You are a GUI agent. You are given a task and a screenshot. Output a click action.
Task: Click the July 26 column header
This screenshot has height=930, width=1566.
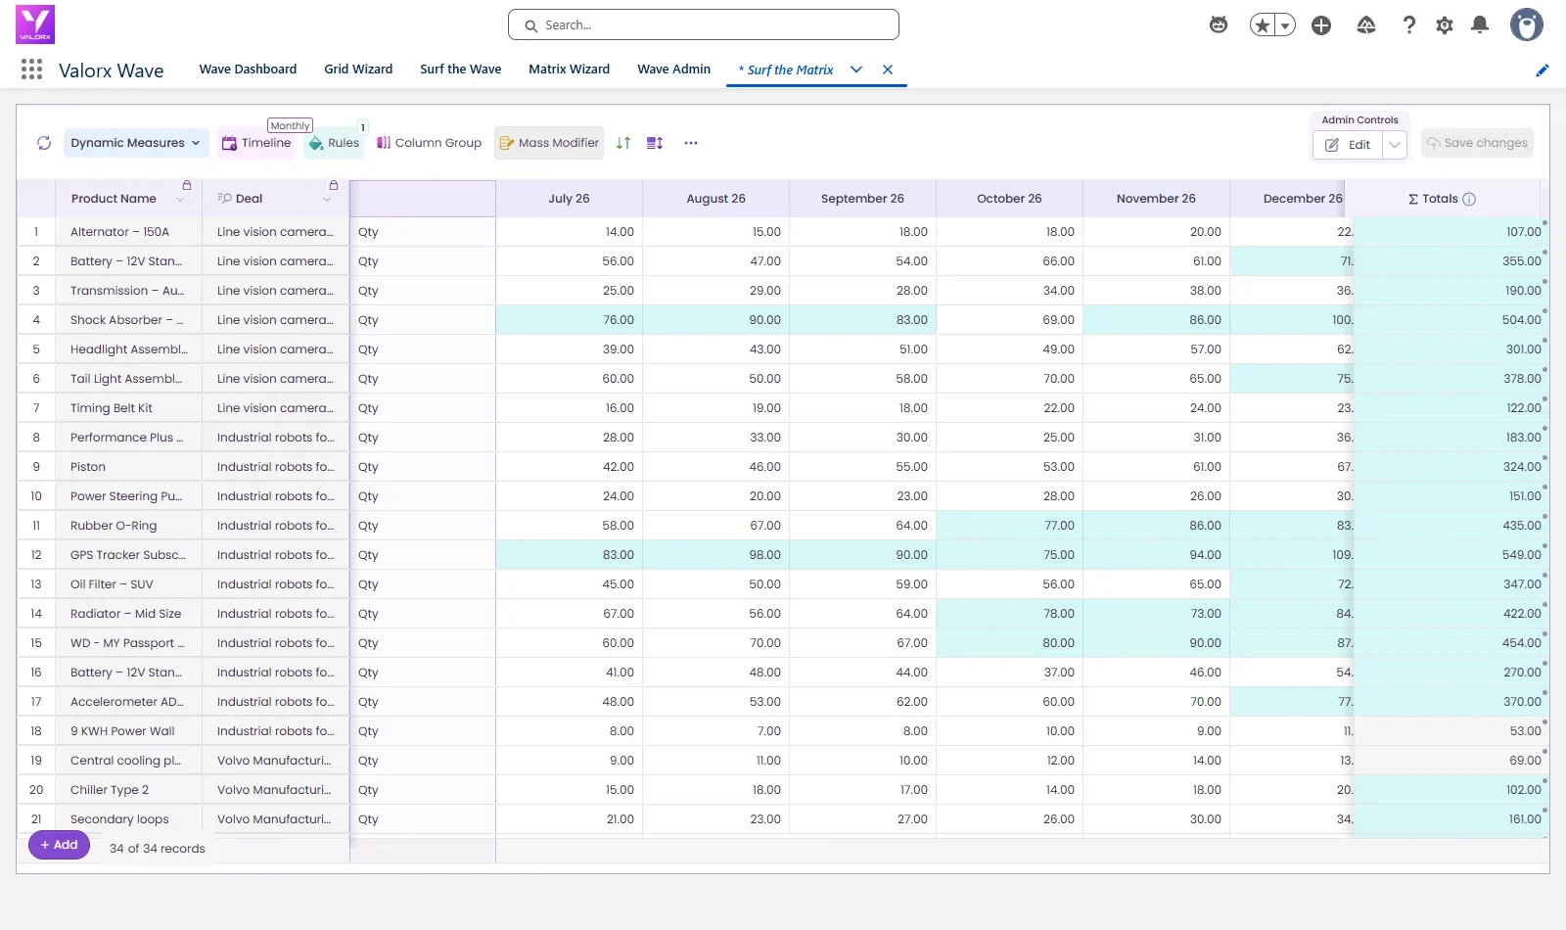pyautogui.click(x=569, y=199)
